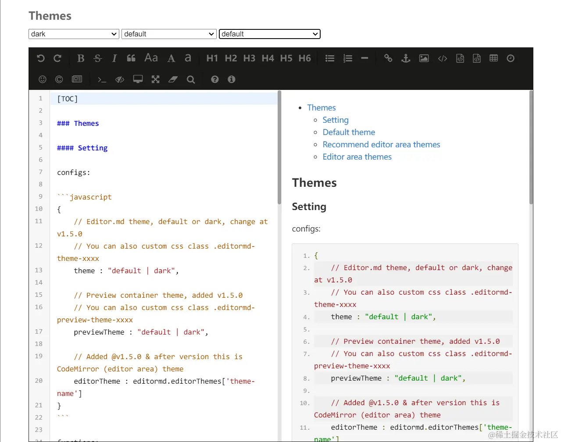Insert the current date and time
This screenshot has width=561, height=442.
[x=511, y=58]
